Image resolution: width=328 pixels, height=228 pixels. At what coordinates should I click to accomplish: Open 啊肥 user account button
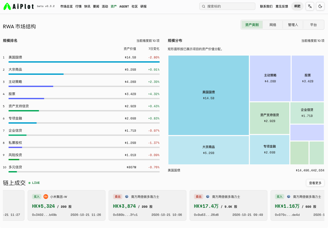click(x=297, y=6)
